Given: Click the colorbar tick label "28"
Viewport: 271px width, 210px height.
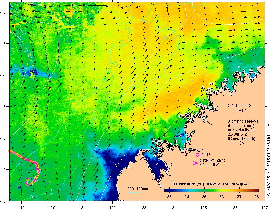Looking at the screenshot, I should tap(257, 197).
